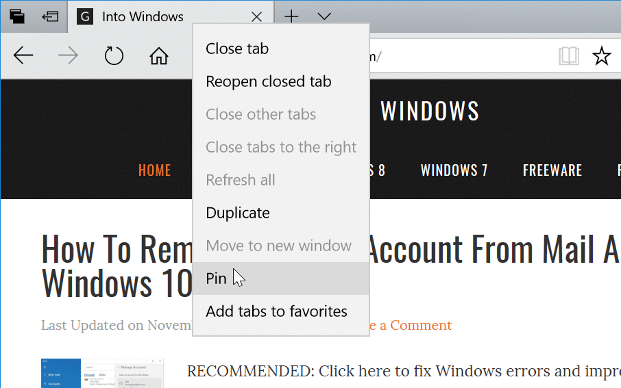Click the forward arrow button
The height and width of the screenshot is (388, 621).
coord(68,55)
